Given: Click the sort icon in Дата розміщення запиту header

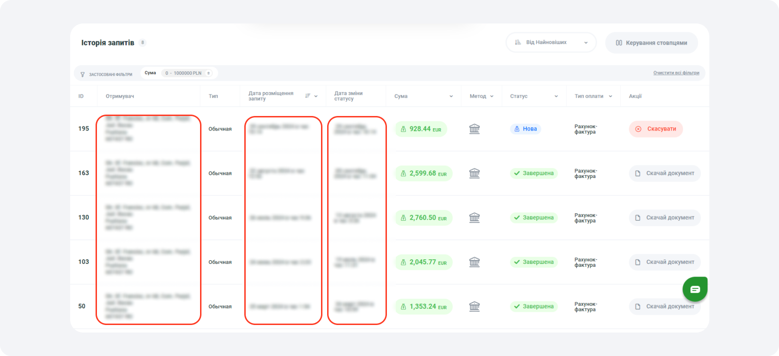Looking at the screenshot, I should (x=308, y=96).
